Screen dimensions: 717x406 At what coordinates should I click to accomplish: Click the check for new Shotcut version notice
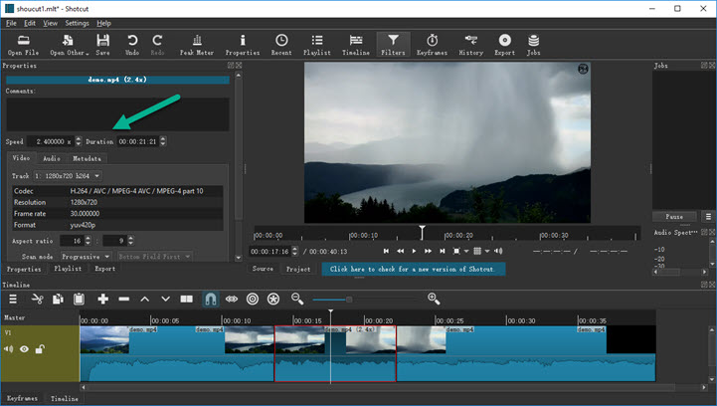413,269
